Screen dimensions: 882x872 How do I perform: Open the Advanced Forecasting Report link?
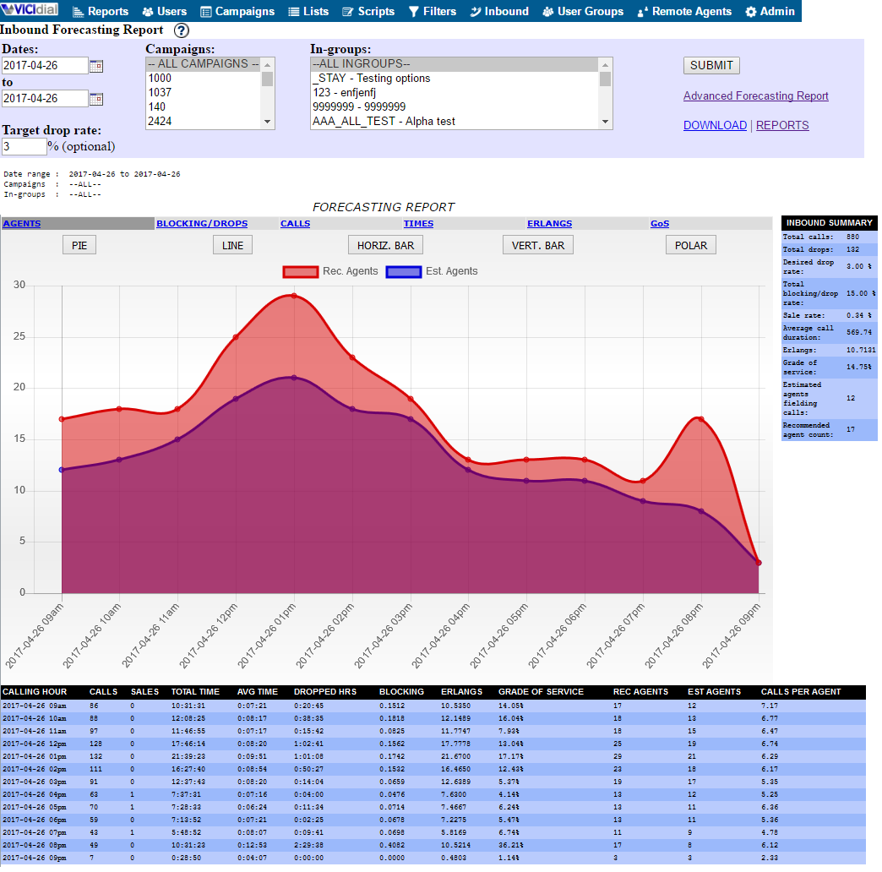tap(755, 96)
